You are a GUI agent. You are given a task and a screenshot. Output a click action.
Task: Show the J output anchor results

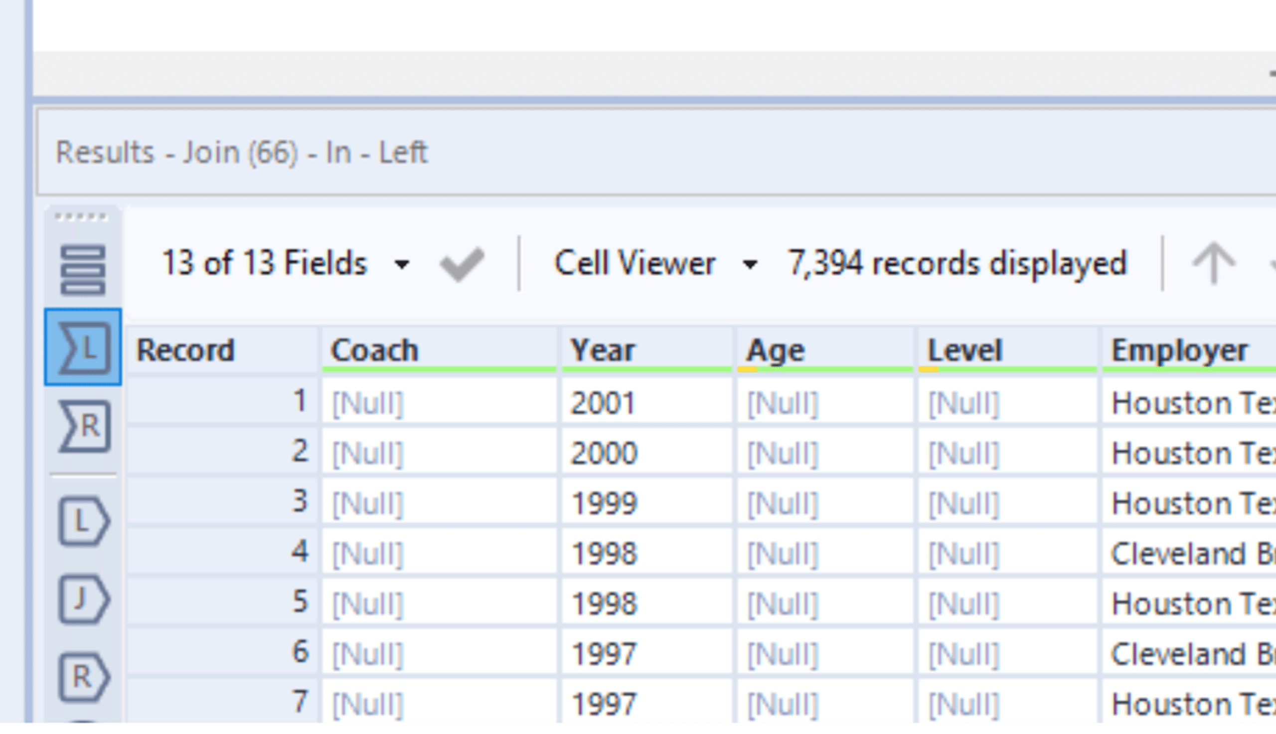coord(83,599)
